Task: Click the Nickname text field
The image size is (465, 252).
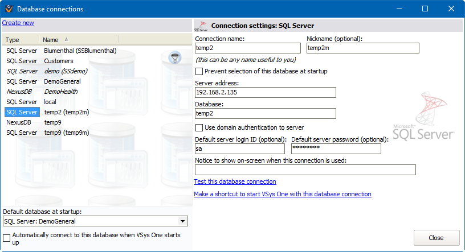Action: (x=362, y=48)
